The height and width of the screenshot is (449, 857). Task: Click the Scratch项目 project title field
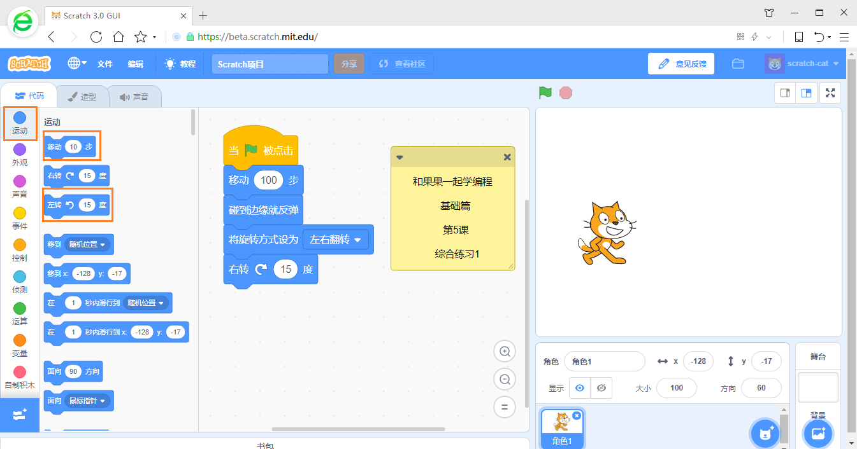270,64
